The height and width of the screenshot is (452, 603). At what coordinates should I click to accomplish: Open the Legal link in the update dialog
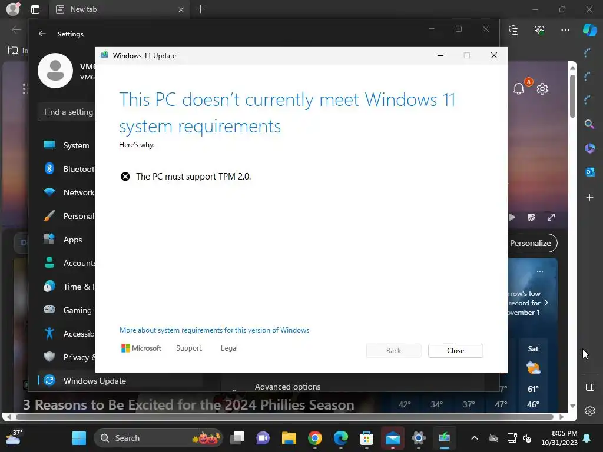pos(229,348)
